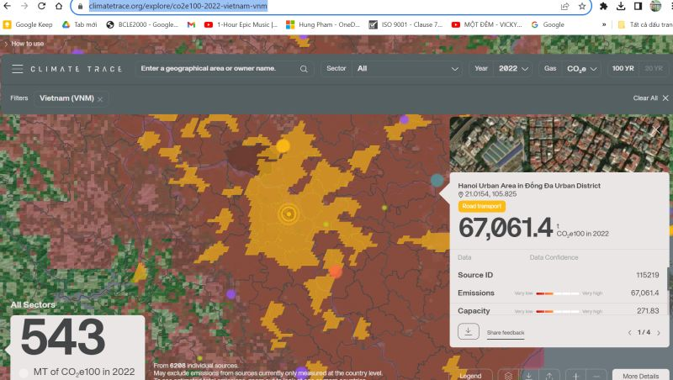Switch to the 20 YR warming potential
Screen dimensions: 673x380
click(653, 68)
